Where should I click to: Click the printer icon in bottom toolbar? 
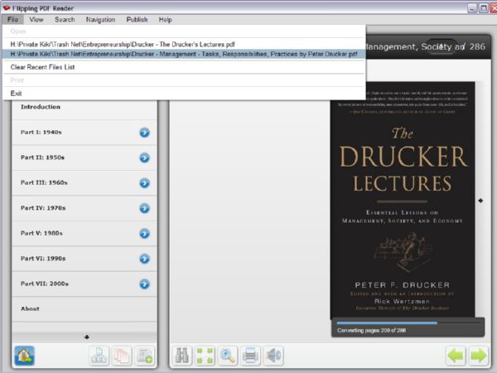click(x=250, y=356)
